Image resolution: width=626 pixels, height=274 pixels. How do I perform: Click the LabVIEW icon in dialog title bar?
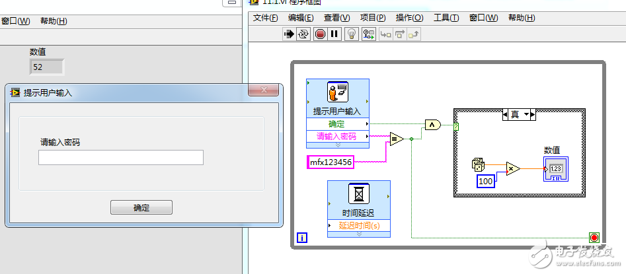click(16, 93)
